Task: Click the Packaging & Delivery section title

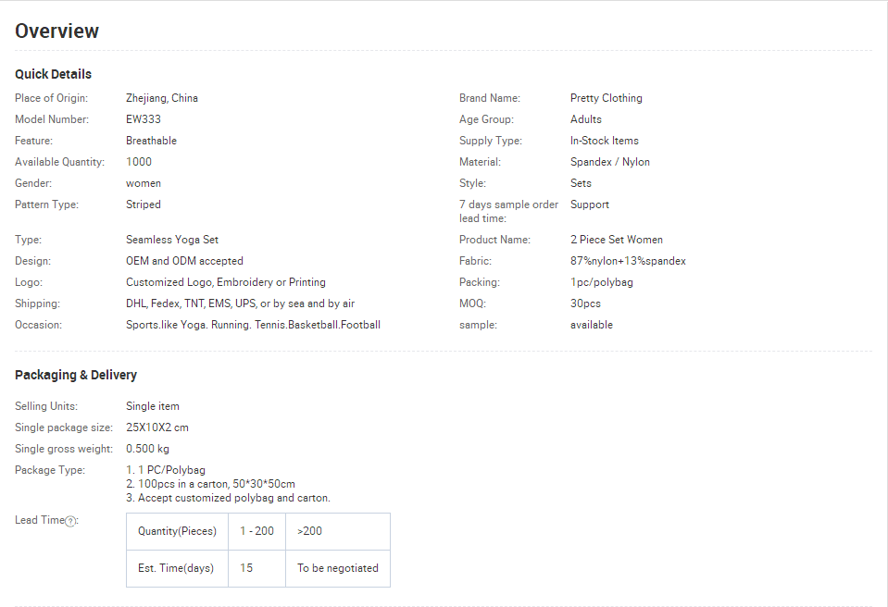Action: coord(76,375)
